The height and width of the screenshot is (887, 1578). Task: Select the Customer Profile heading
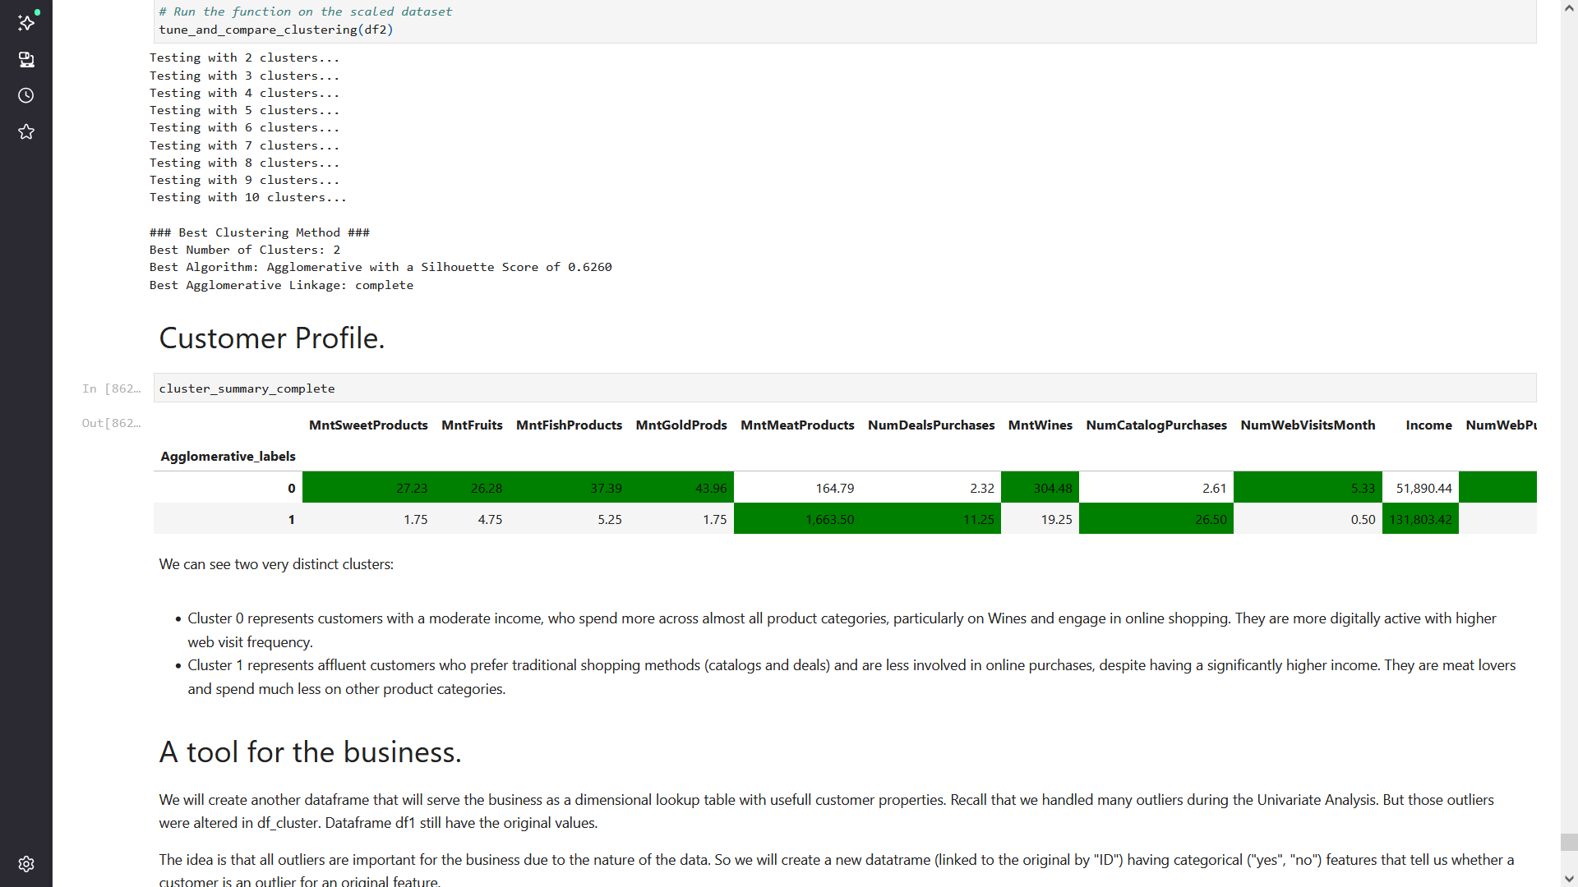click(271, 338)
